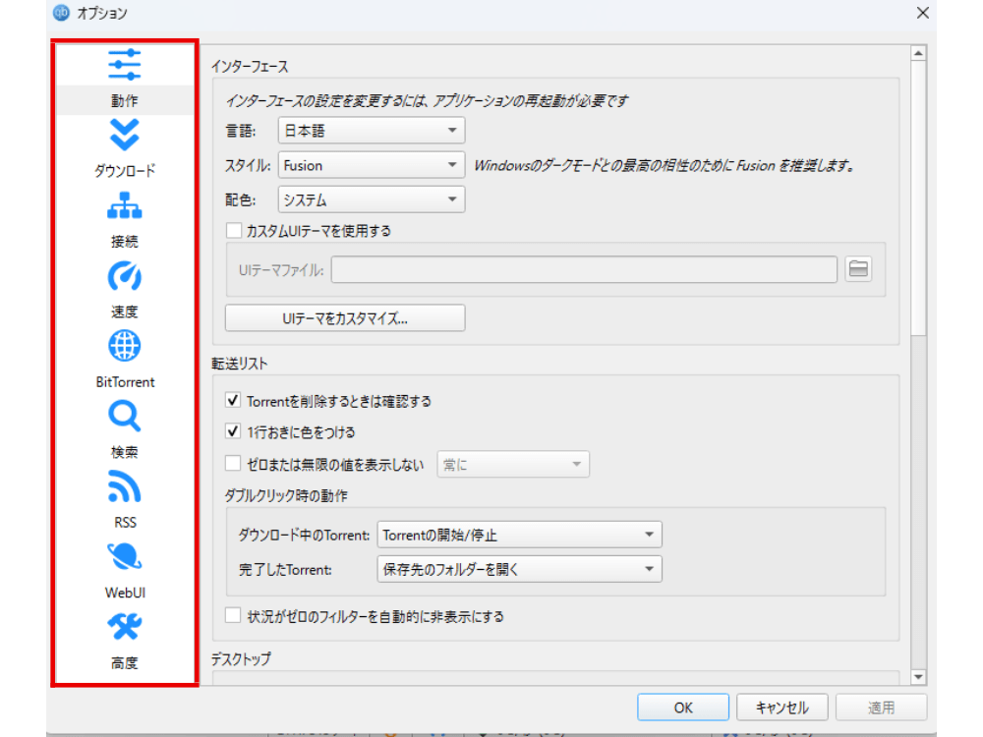This screenshot has height=737, width=983.
Task: Select the RSS feed icon
Action: 125,487
